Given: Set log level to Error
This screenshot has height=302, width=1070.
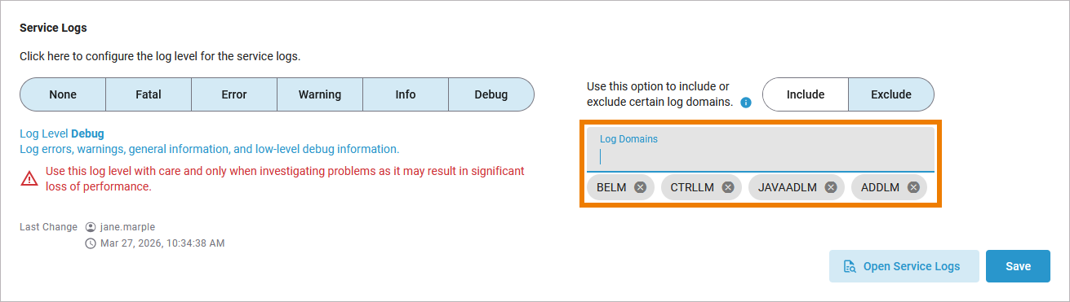Looking at the screenshot, I should pyautogui.click(x=234, y=94).
